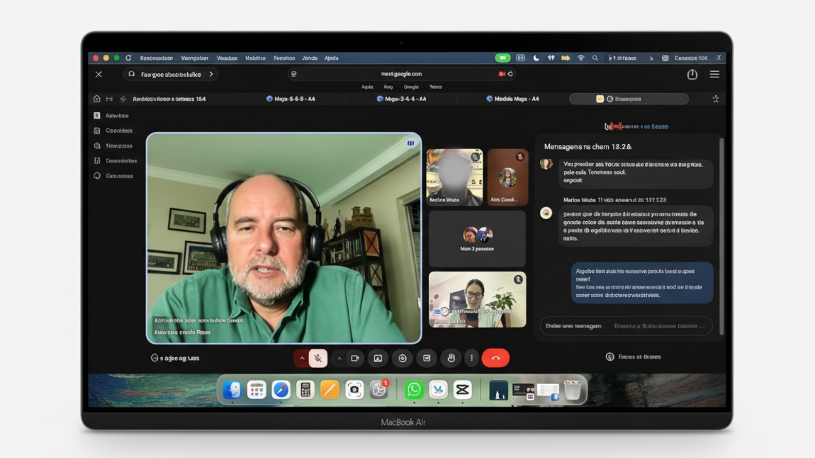Image resolution: width=815 pixels, height=458 pixels.
Task: Select the woman with glasses video tile
Action: 477,299
